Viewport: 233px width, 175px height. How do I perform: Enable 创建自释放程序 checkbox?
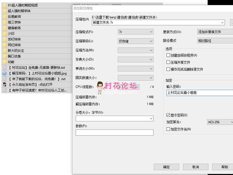168,55
